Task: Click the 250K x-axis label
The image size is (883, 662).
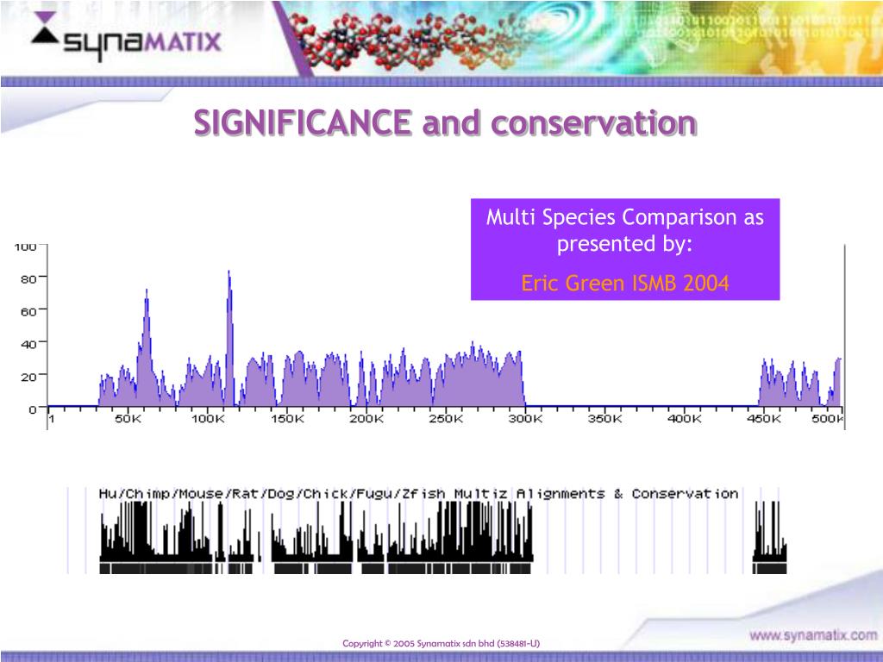Action: coord(446,419)
